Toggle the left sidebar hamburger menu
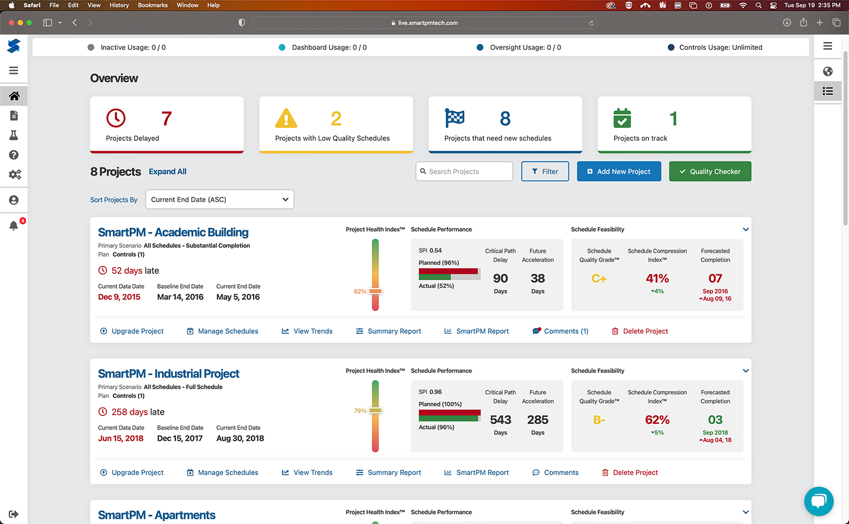The height and width of the screenshot is (524, 849). [x=14, y=71]
